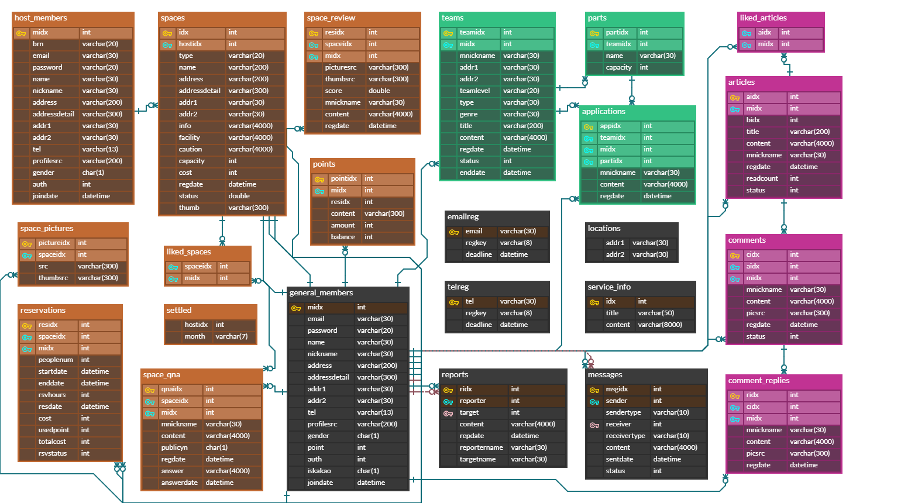Click the teams table title bar

[497, 18]
